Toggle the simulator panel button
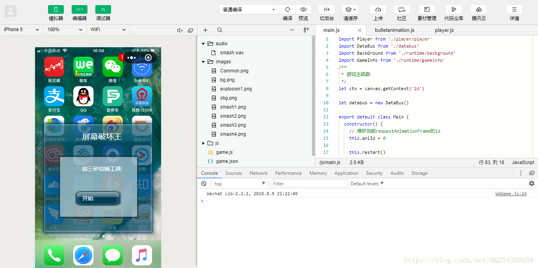This screenshot has height=268, width=538. (x=56, y=9)
